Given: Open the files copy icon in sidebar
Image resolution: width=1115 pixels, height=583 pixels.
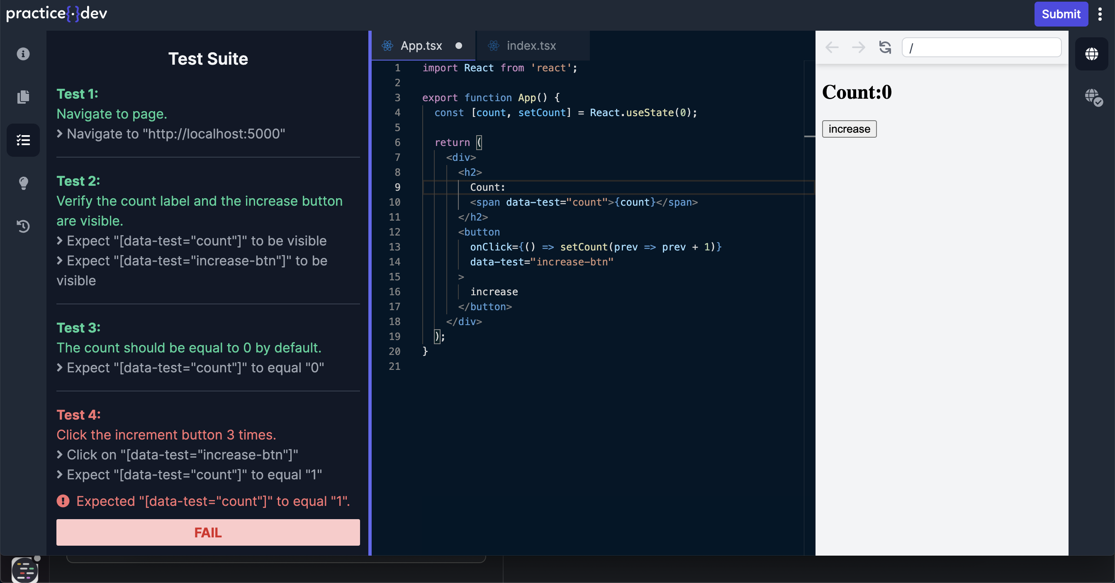Looking at the screenshot, I should click(23, 97).
